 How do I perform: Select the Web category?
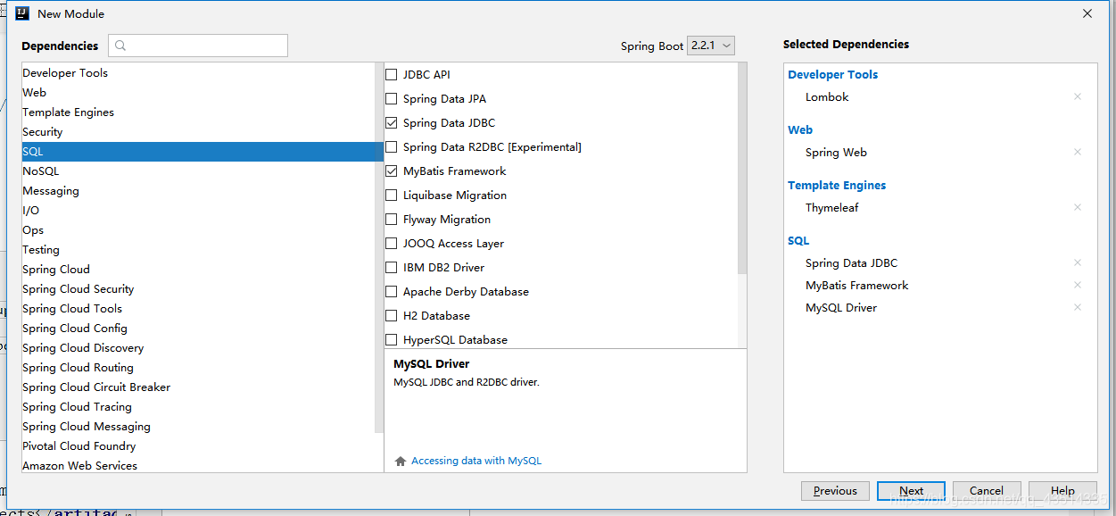(x=198, y=92)
